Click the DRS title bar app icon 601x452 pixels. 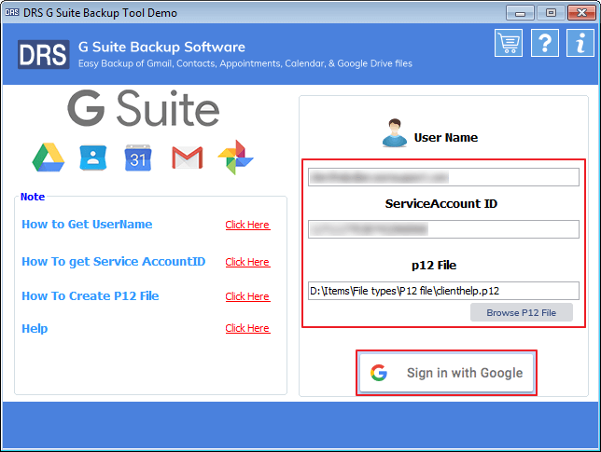[x=12, y=12]
